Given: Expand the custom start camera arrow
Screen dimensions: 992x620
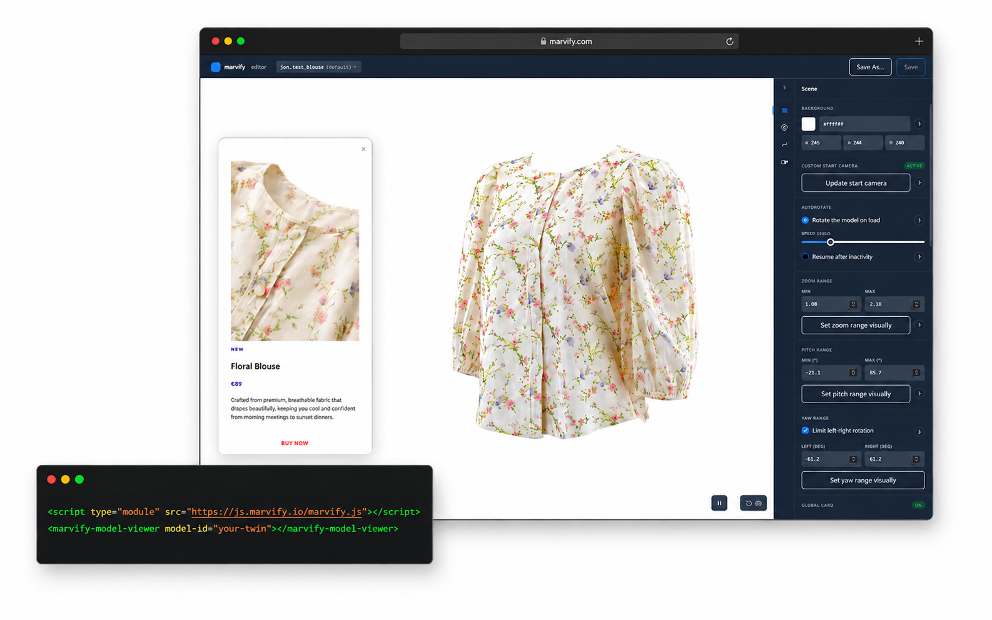Looking at the screenshot, I should coord(919,183).
